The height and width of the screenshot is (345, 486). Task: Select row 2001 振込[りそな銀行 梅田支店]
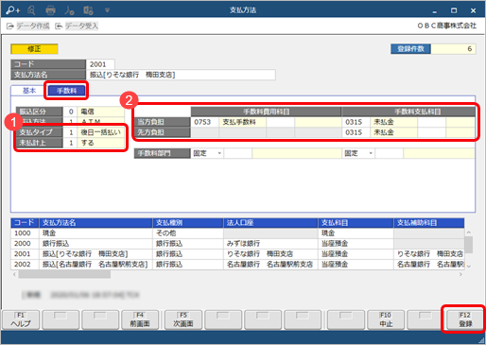click(237, 254)
